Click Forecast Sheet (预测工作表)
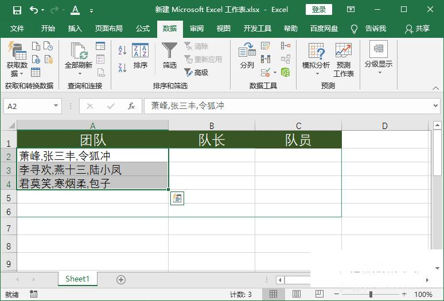Viewport: 444px width, 301px height. pos(343,60)
